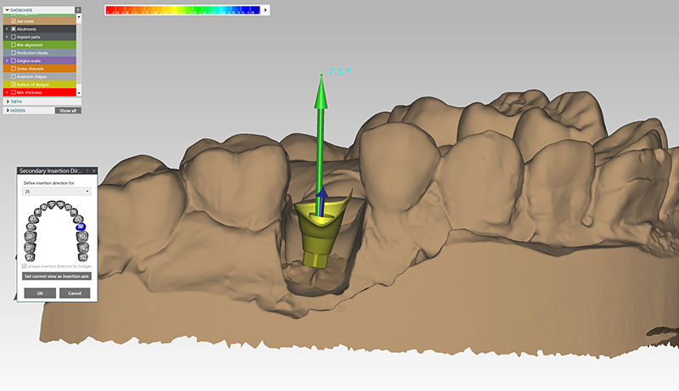Enable the Bite alignment checkbox
The height and width of the screenshot is (391, 679).
14,45
